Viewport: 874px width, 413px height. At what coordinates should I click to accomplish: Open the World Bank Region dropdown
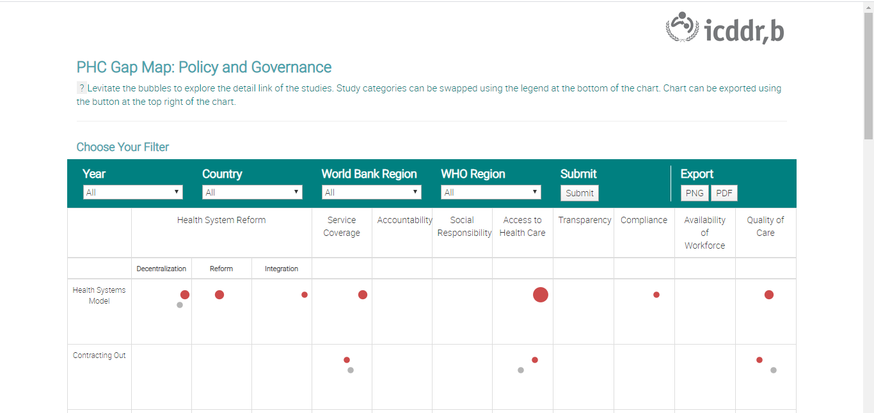[371, 192]
